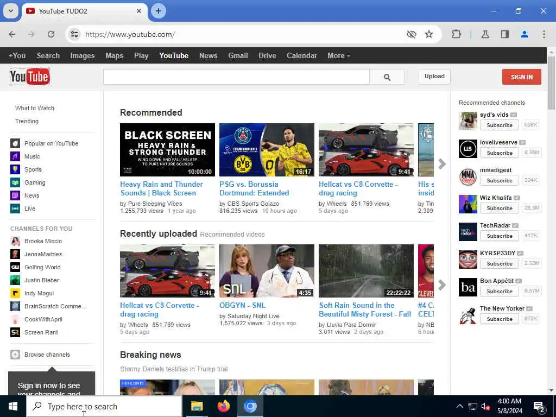The image size is (556, 417).
Task: Show hidden system tray icons
Action: point(459,406)
